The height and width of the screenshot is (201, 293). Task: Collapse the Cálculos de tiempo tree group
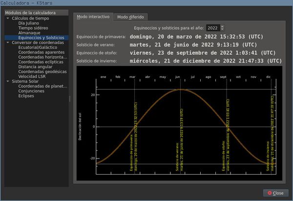tap(8, 18)
